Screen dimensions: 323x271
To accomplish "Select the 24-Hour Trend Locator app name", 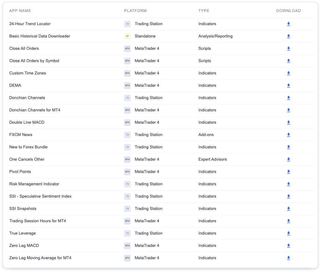I will [x=30, y=24].
